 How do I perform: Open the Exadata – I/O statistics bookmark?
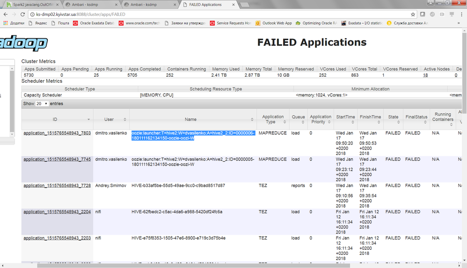[362, 23]
